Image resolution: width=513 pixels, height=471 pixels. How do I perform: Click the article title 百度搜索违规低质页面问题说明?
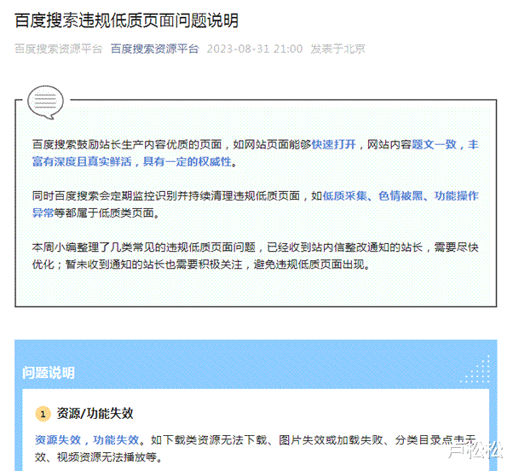click(x=126, y=20)
